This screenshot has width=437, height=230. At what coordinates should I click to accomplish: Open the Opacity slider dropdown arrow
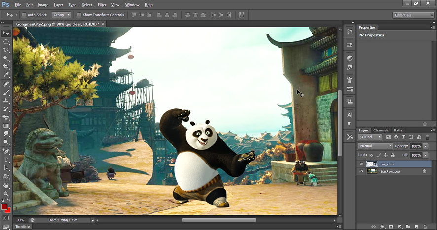click(426, 146)
